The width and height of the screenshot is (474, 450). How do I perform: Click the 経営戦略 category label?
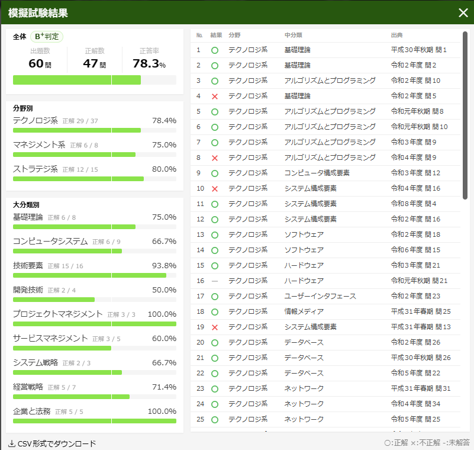tap(28, 387)
